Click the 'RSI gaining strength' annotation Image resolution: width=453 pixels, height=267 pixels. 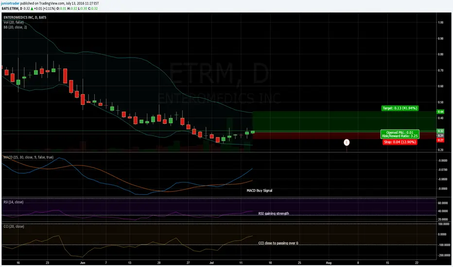tap(274, 214)
